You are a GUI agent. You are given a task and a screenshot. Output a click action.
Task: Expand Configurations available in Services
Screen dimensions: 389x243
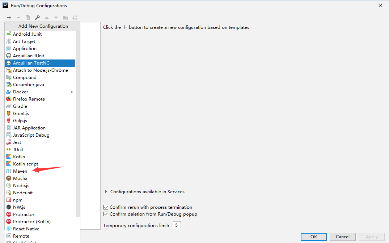click(106, 191)
